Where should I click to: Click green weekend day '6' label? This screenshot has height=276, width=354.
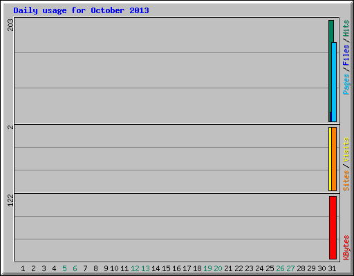[75, 268]
